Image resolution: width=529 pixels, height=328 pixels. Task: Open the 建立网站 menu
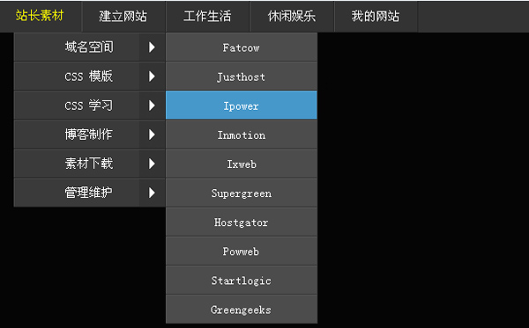click(x=123, y=16)
